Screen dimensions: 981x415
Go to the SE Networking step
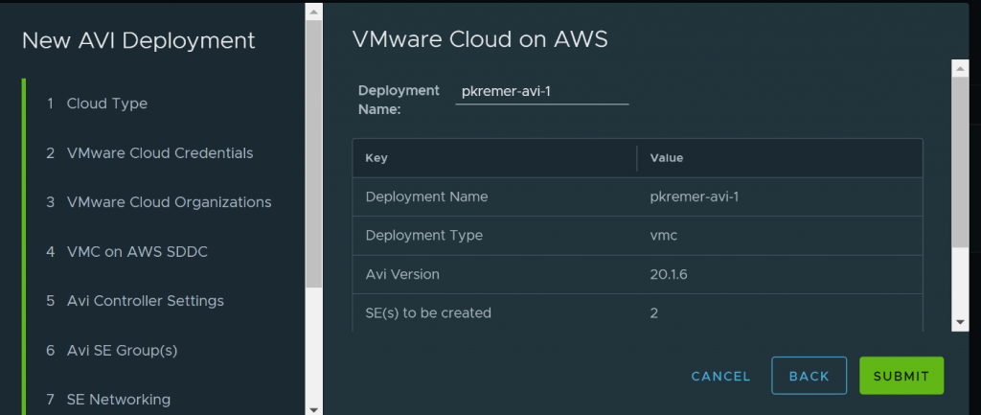coord(118,400)
